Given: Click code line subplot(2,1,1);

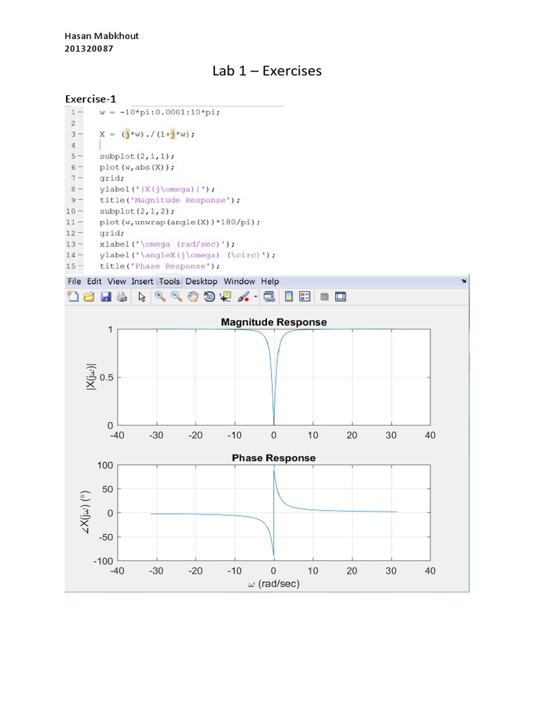Looking at the screenshot, I should click(x=137, y=156).
